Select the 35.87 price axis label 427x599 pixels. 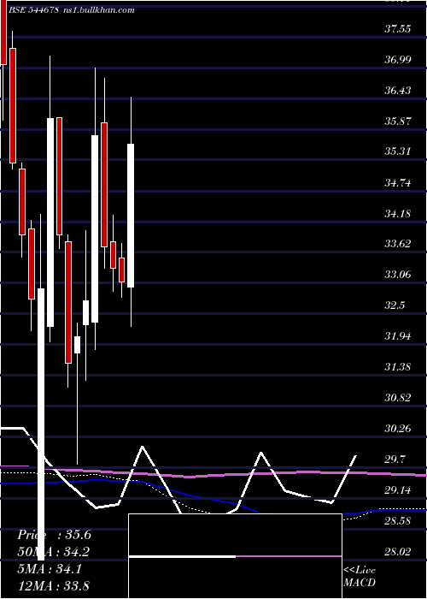[x=398, y=122]
